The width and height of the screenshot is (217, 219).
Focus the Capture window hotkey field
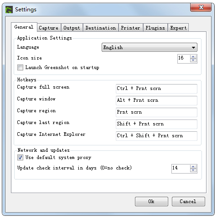(156, 100)
